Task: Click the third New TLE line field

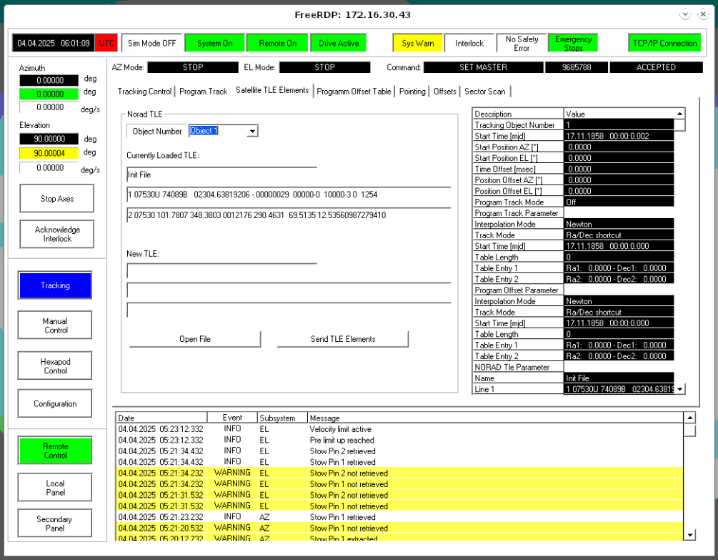Action: point(289,310)
